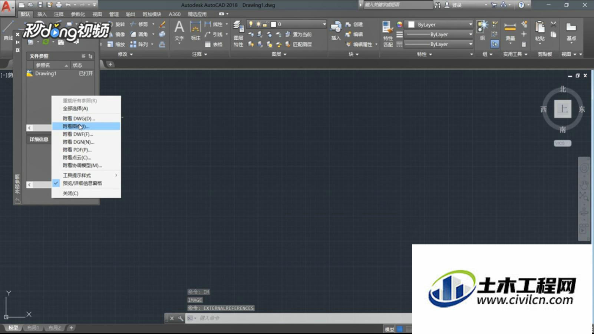Toggle auto-hide on External References palette

pyautogui.click(x=17, y=42)
